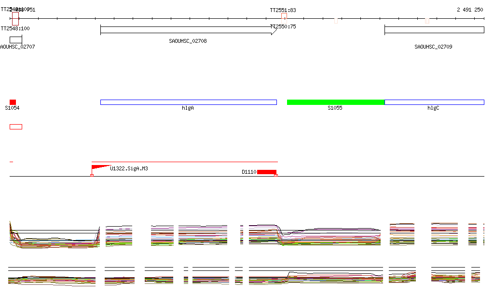
Task: Click the TT2551:83 terminator marker
Action: coord(284,16)
